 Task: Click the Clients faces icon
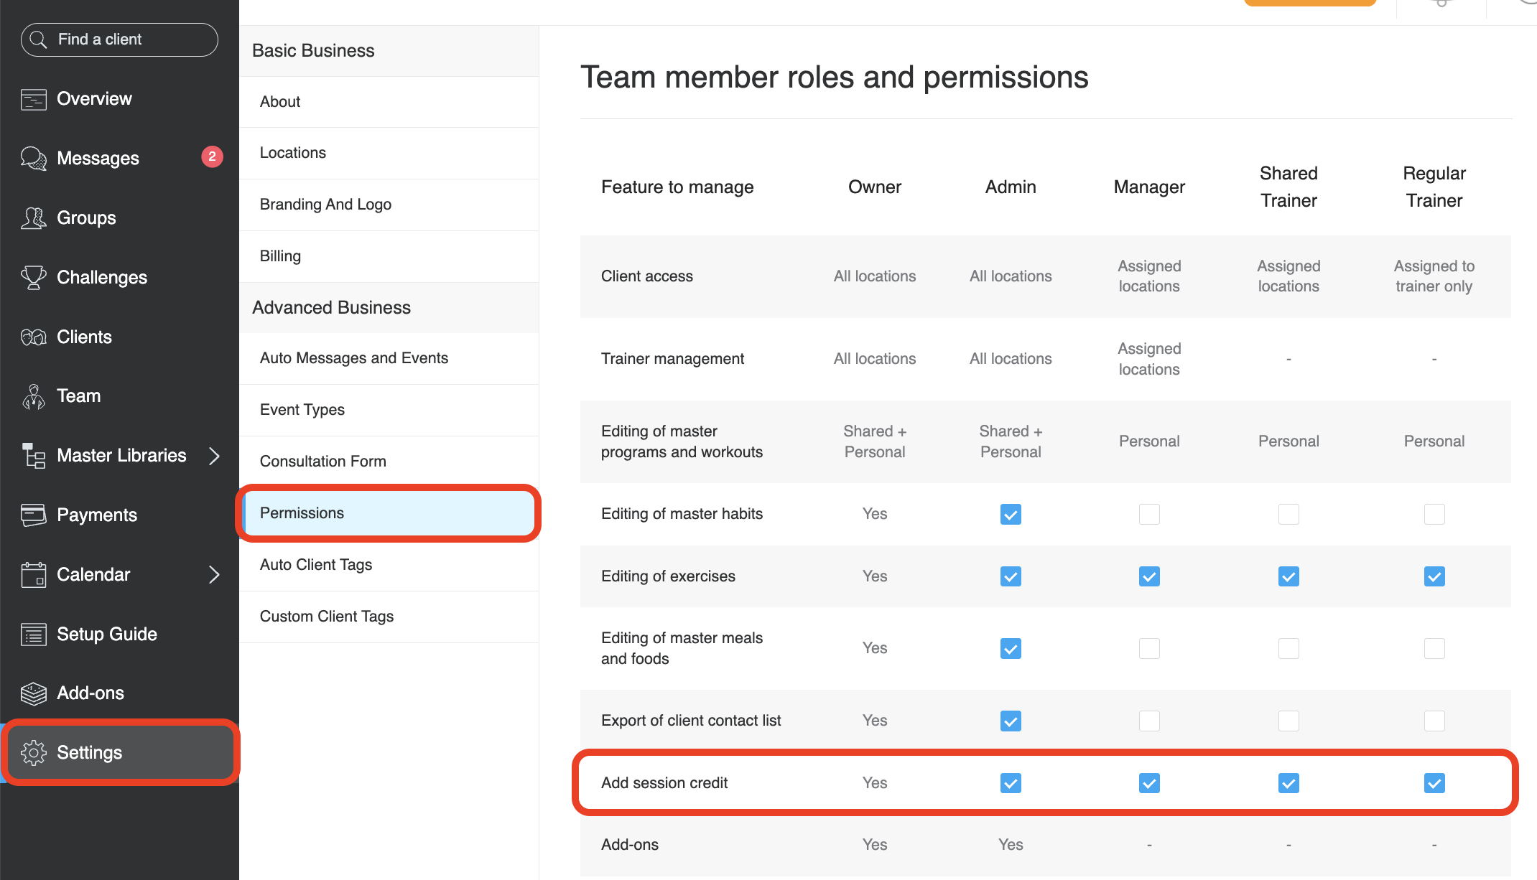(33, 337)
